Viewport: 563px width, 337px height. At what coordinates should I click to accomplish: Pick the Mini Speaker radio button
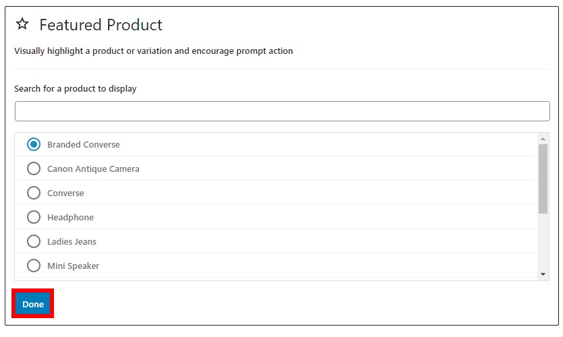point(34,266)
